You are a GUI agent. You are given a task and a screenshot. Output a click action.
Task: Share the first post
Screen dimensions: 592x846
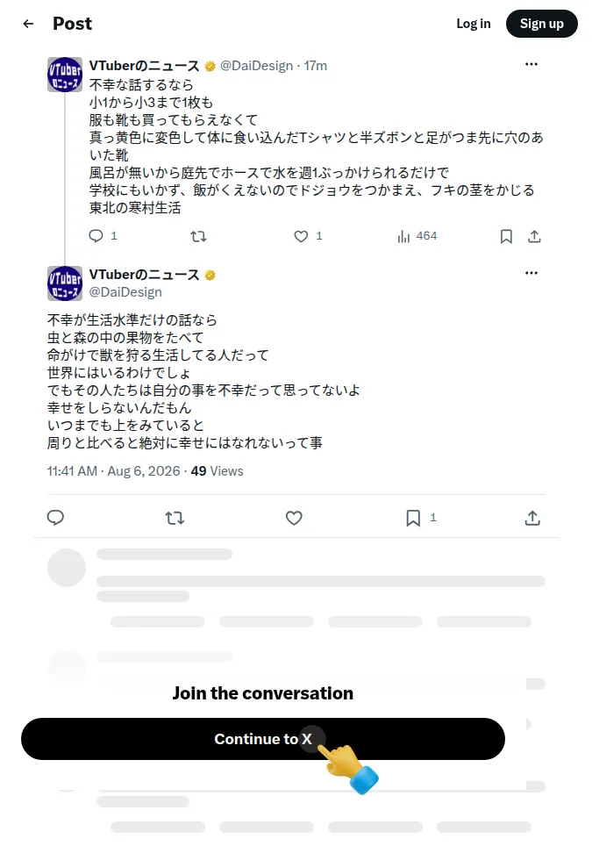(534, 236)
